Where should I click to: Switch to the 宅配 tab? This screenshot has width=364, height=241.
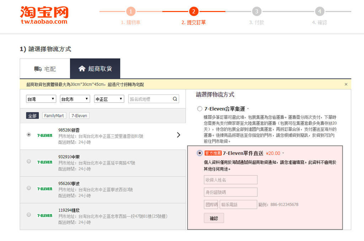(x=45, y=69)
